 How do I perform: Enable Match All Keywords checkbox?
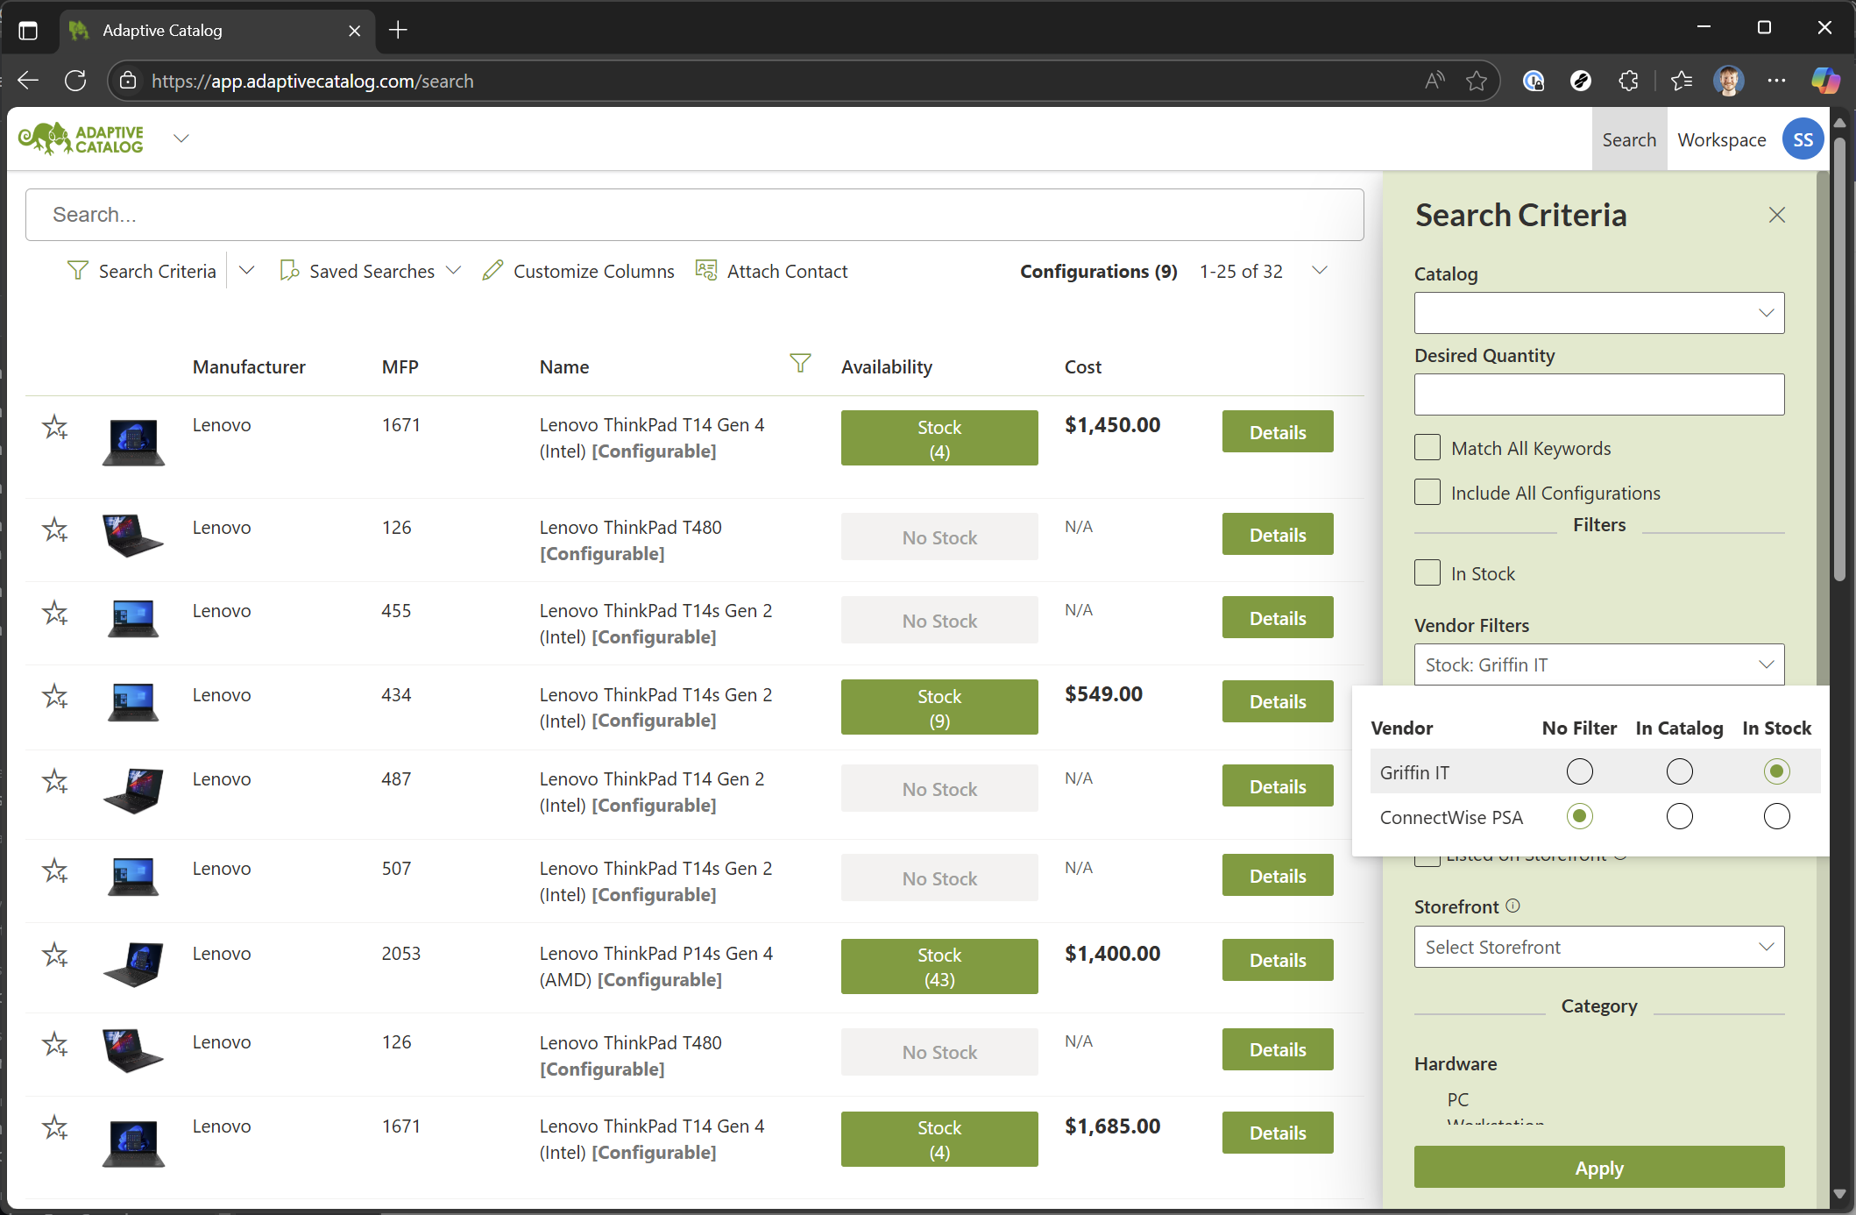pos(1427,448)
